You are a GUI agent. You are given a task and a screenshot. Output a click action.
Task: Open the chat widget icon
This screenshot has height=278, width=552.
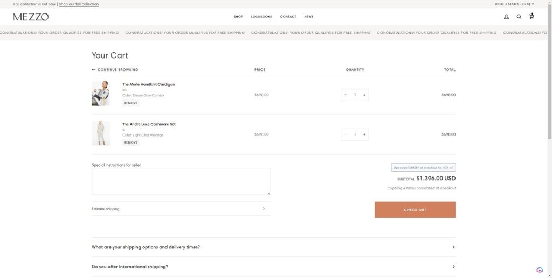click(x=540, y=270)
